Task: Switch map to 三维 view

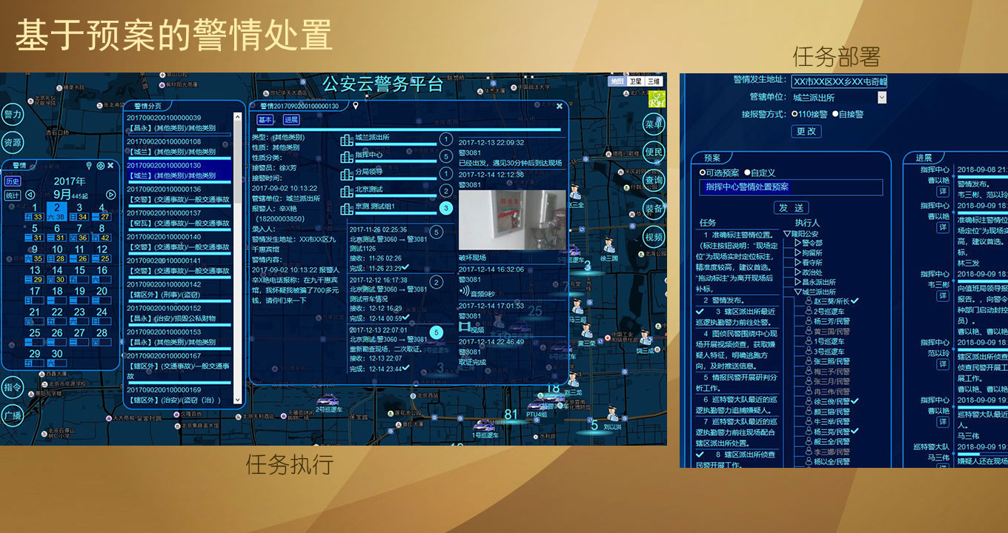Action: (x=653, y=81)
